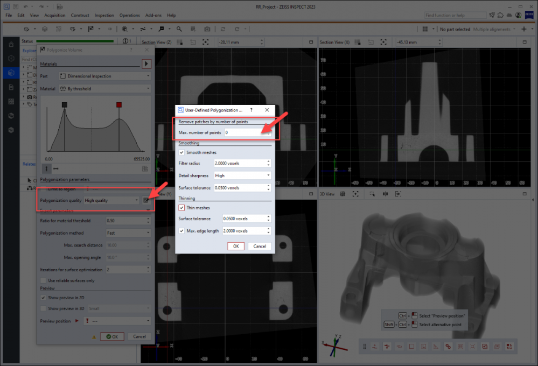
Task: Open the Inspection menu
Action: point(104,15)
